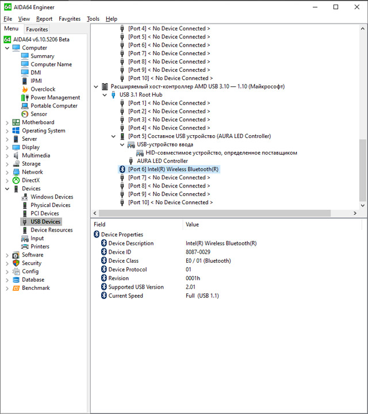Viewport: 368px width, 414px height.
Task: Click the Input device icon
Action: (x=25, y=239)
